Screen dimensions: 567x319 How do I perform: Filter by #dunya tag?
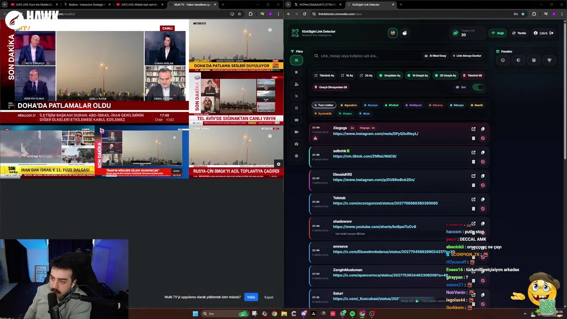pyautogui.click(x=456, y=105)
